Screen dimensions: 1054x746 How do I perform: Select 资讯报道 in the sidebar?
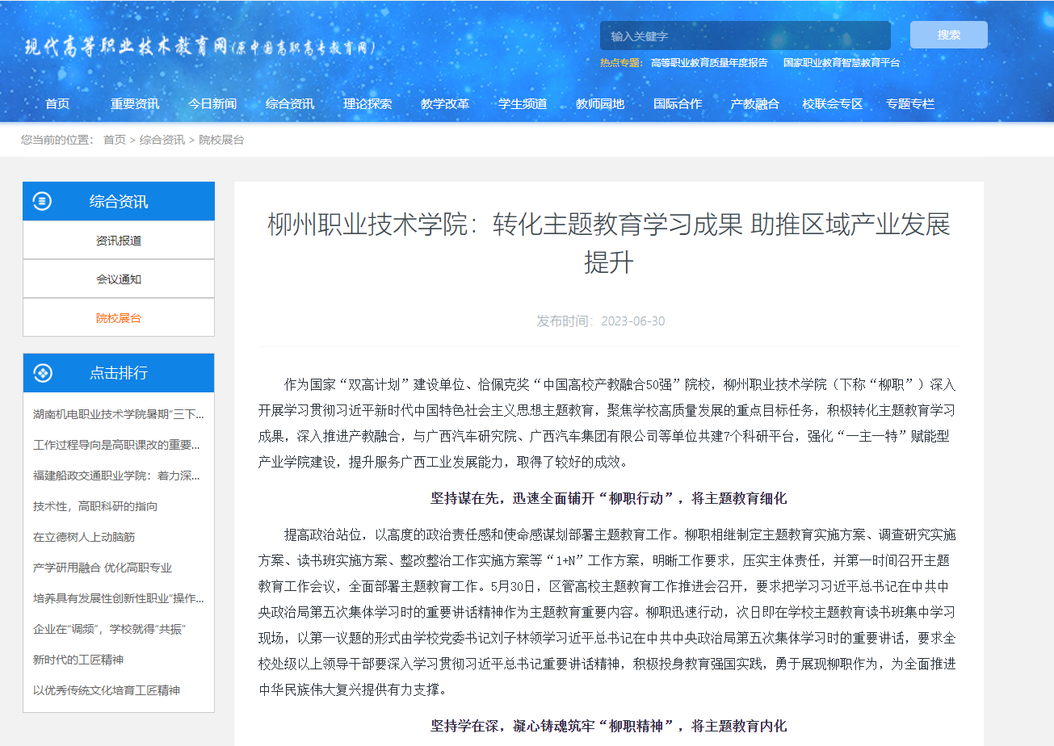click(x=119, y=241)
